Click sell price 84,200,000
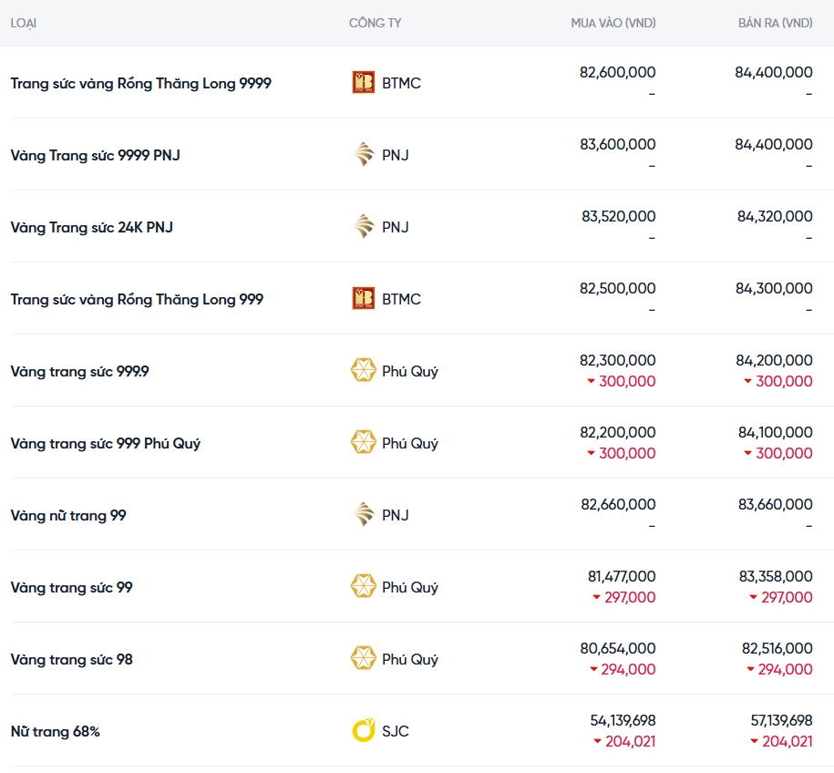Screen dimensions: 834x773 tap(774, 360)
